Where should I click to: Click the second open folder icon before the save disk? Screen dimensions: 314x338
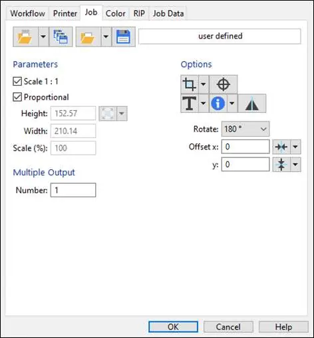pos(88,37)
